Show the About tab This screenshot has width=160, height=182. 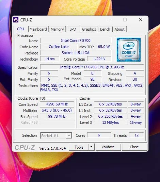[x=119, y=29]
